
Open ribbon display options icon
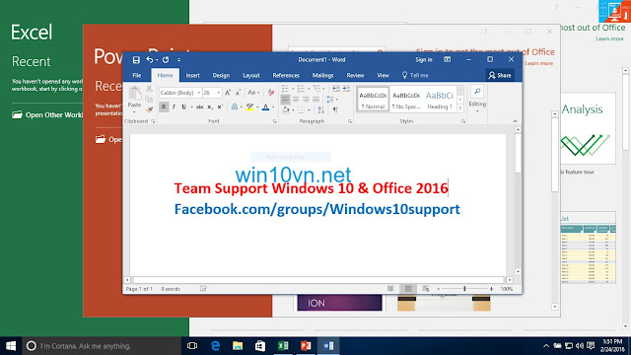447,59
